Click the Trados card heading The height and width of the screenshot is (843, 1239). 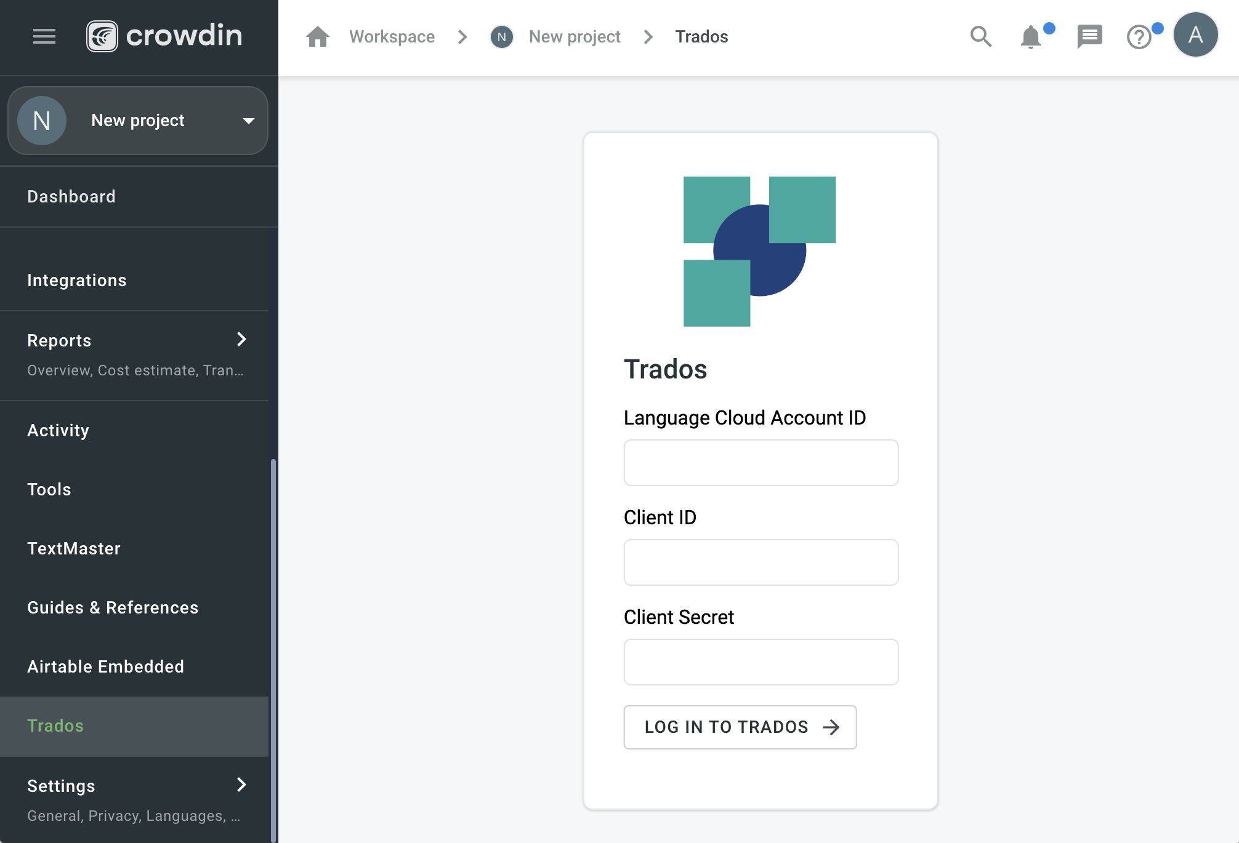(666, 369)
